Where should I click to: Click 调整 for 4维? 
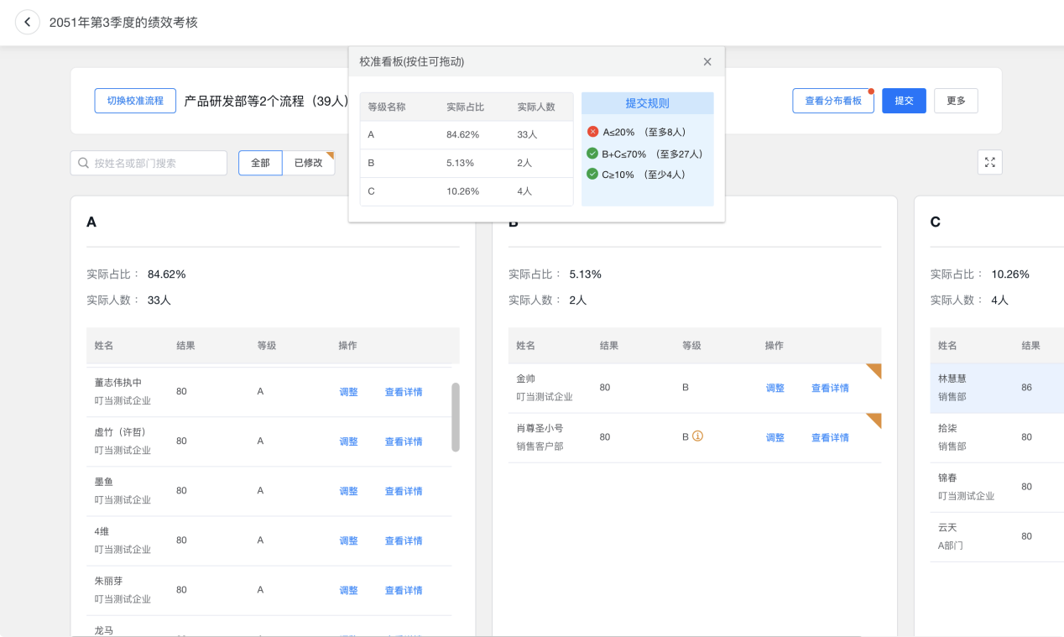[348, 540]
